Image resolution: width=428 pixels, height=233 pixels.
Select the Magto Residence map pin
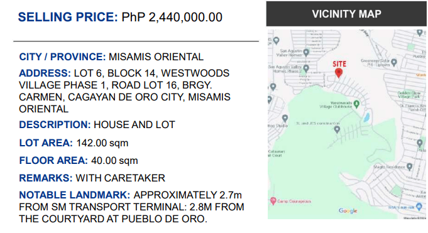click(x=409, y=166)
